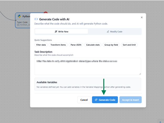Select the Group by field suggestion
The image size is (164, 123).
pyautogui.click(x=111, y=45)
